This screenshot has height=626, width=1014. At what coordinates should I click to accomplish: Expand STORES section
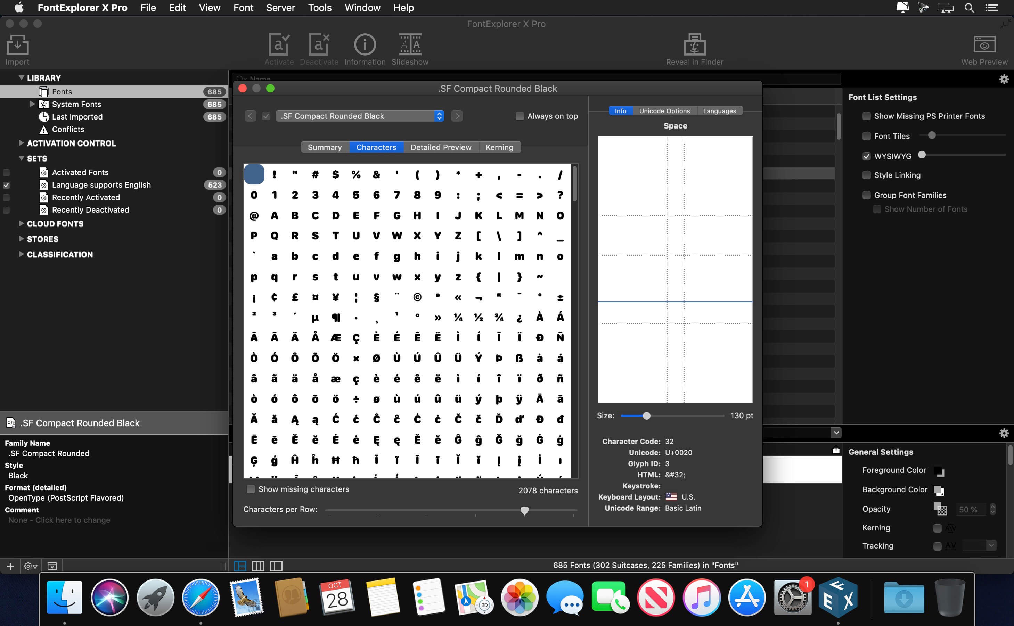tap(21, 239)
